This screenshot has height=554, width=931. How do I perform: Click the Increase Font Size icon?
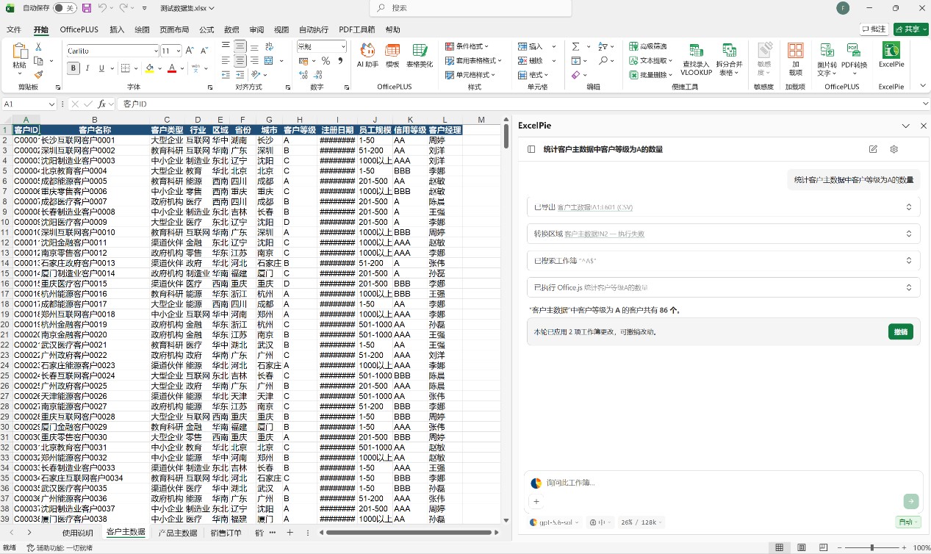click(x=190, y=51)
